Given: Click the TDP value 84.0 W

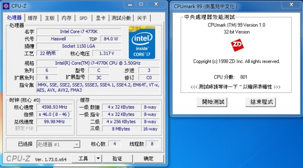Looking at the screenshot, I should pyautogui.click(x=111, y=39).
